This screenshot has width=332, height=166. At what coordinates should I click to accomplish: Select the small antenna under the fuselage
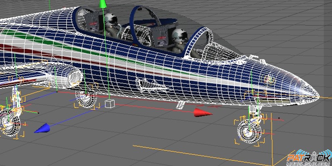coord(181,105)
